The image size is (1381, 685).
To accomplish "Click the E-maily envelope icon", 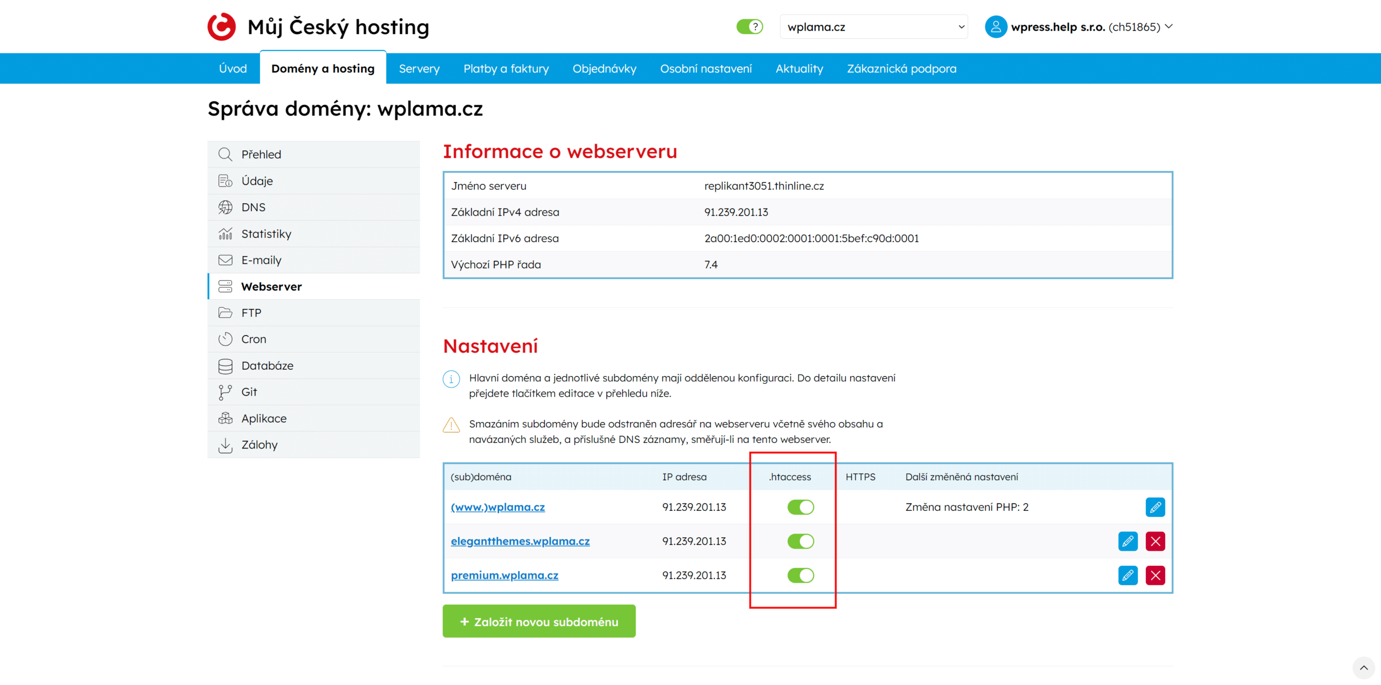I will (225, 260).
